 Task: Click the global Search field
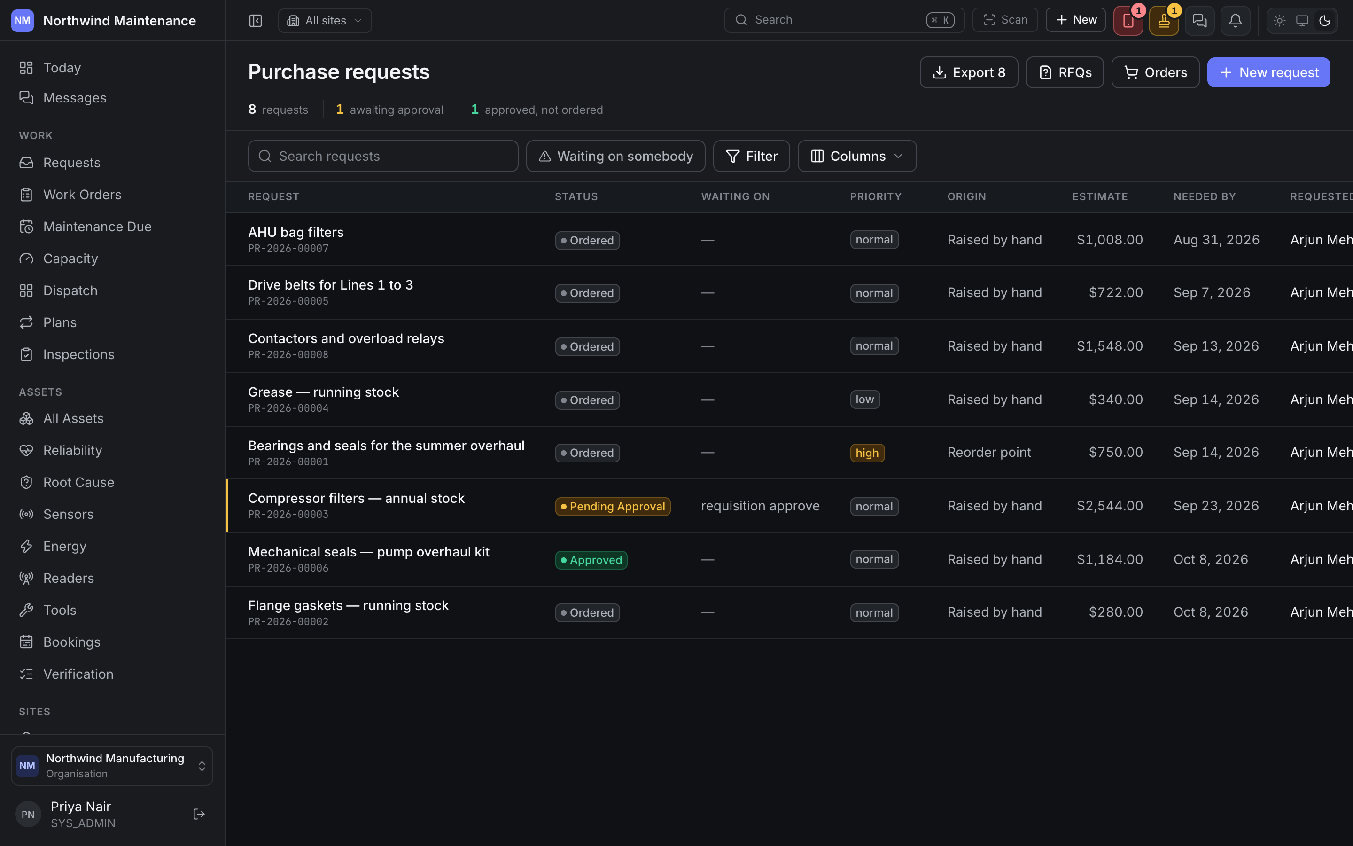coord(844,20)
